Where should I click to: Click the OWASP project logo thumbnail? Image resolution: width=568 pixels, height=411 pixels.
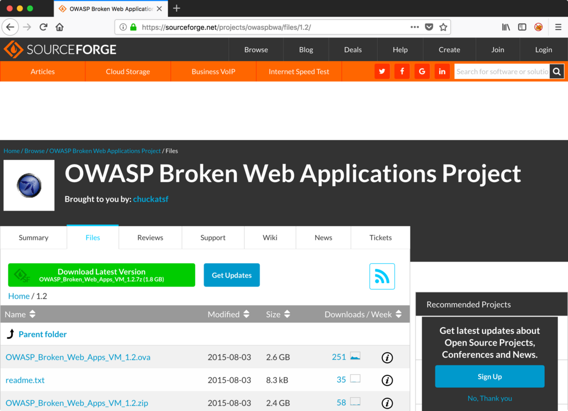click(29, 186)
